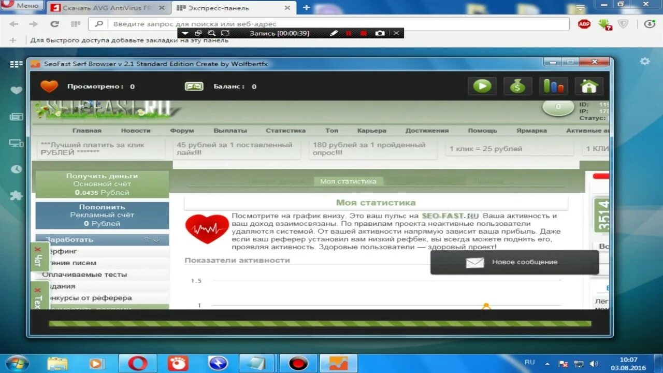Click Пополнить advertising account block
The height and width of the screenshot is (373, 663).
point(102,215)
